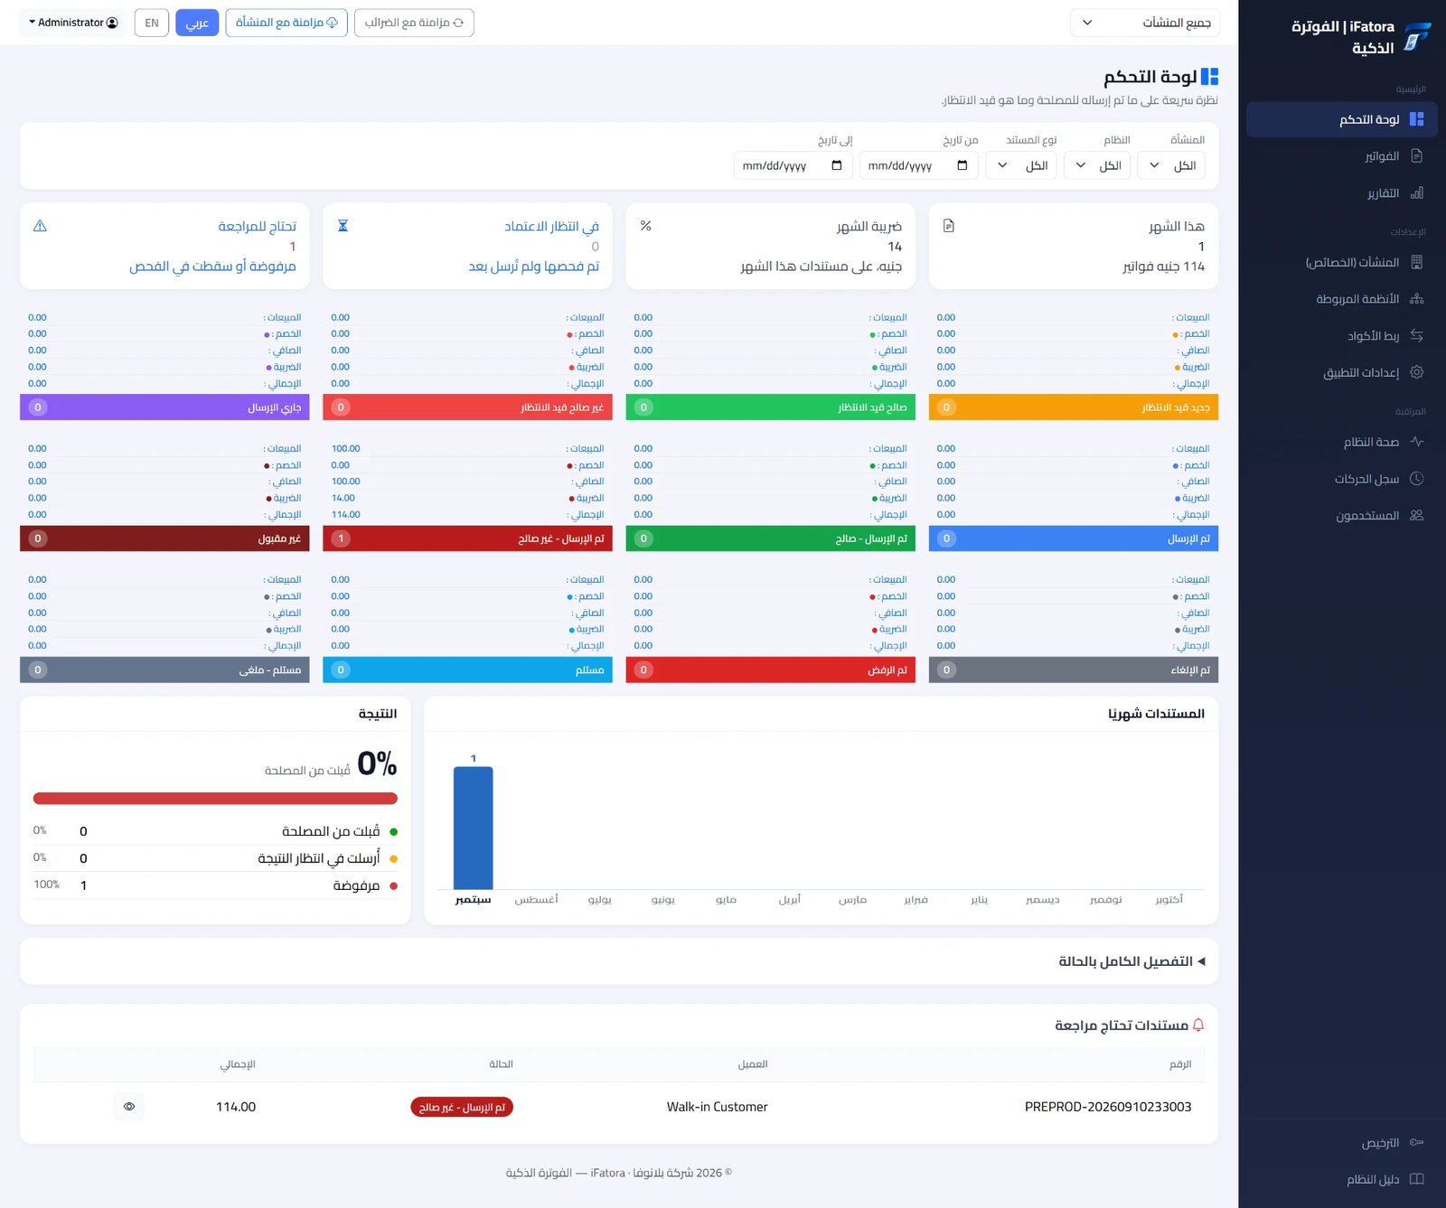Expand التفصيل الكامل بالحالة section

pos(1131,961)
